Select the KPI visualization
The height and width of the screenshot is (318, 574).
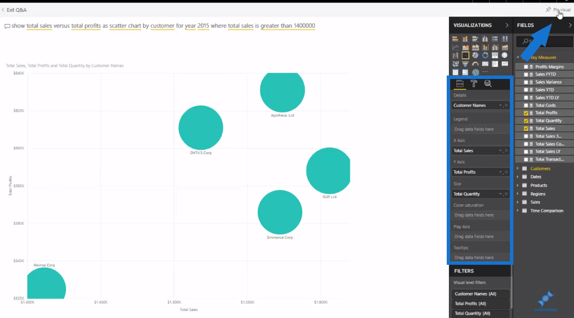(505, 64)
